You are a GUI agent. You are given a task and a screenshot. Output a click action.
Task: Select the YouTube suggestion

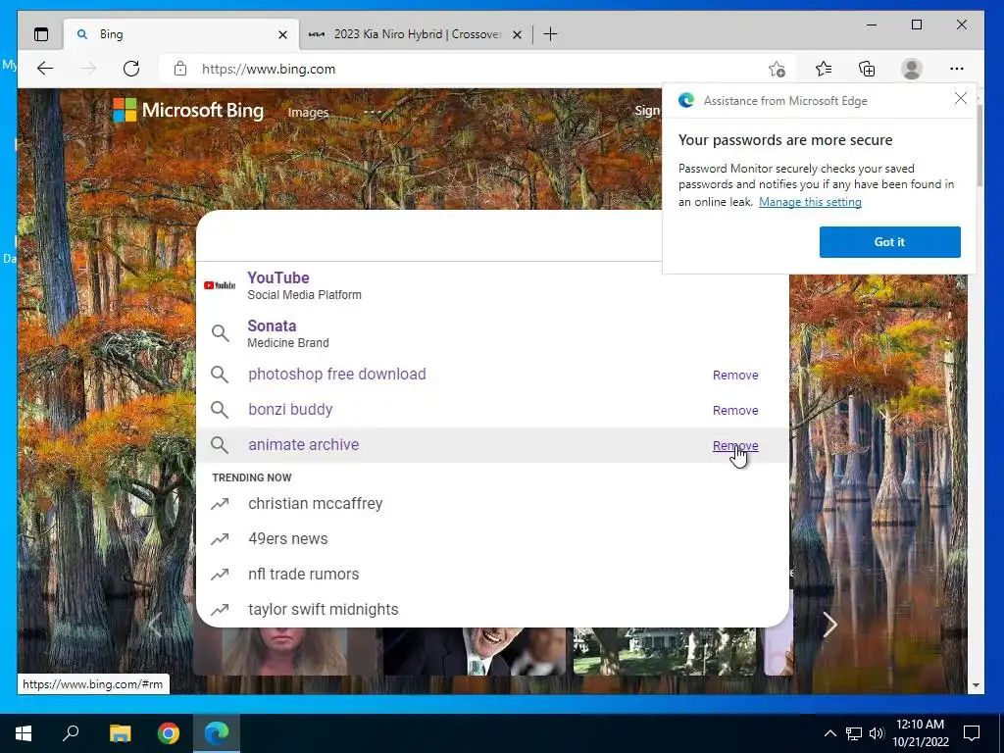pyautogui.click(x=492, y=285)
